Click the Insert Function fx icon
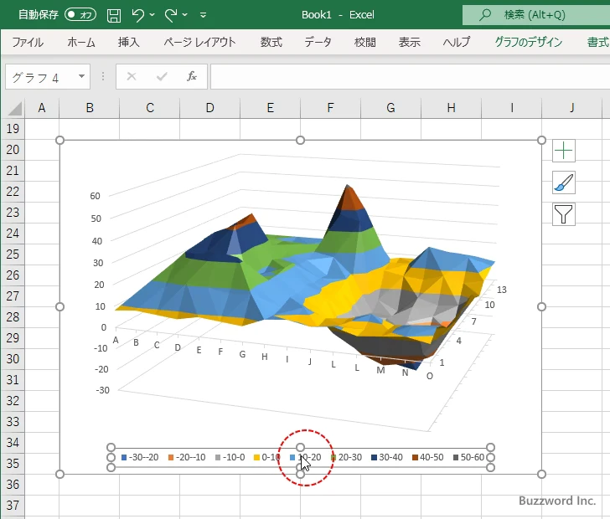The height and width of the screenshot is (519, 610). point(191,76)
